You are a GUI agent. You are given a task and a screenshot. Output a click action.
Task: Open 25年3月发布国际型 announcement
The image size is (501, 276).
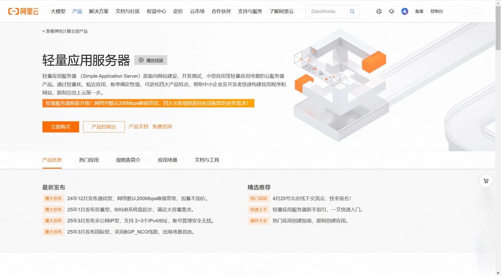pos(131,232)
